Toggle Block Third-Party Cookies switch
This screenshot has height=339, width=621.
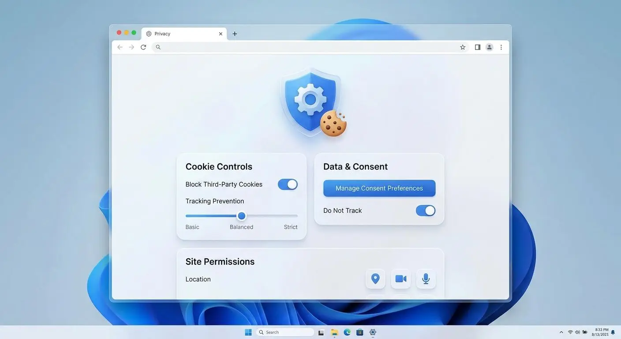(x=288, y=185)
